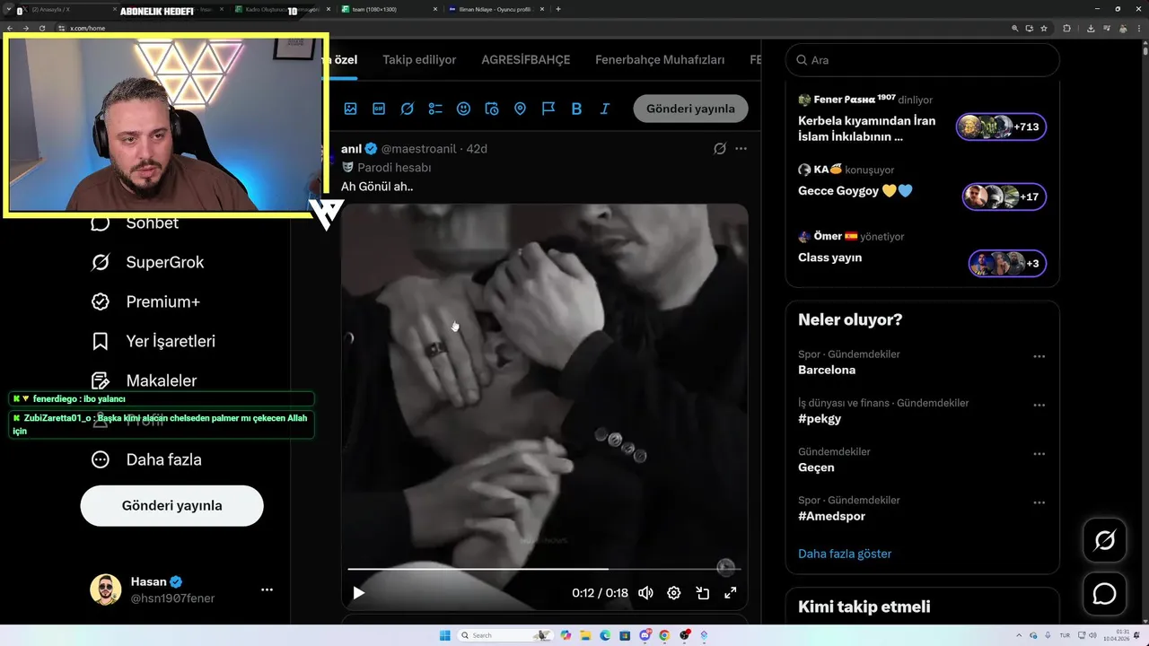Screen dimensions: 1149x646
Task: Open Hasan profile avatar
Action: point(105,589)
